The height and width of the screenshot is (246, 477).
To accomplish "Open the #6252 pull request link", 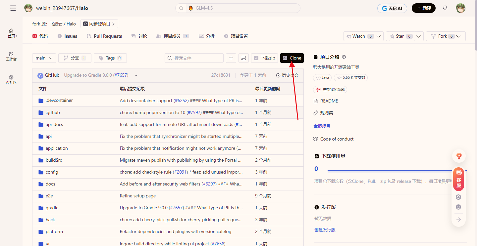I will click(x=182, y=101).
